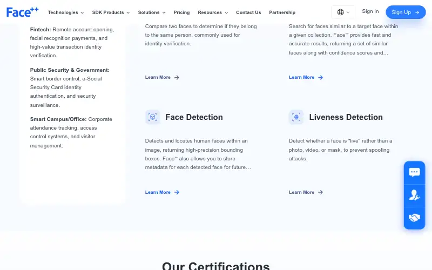
Task: Click arrow icon after face comparison Learn More
Action: point(177,77)
